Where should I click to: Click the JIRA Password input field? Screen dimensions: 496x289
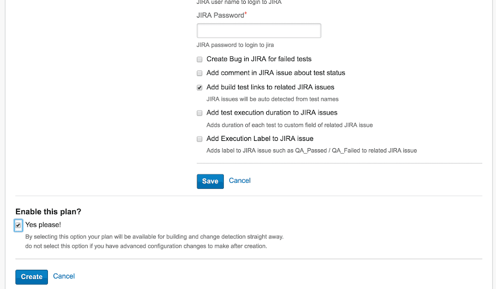pyautogui.click(x=258, y=31)
